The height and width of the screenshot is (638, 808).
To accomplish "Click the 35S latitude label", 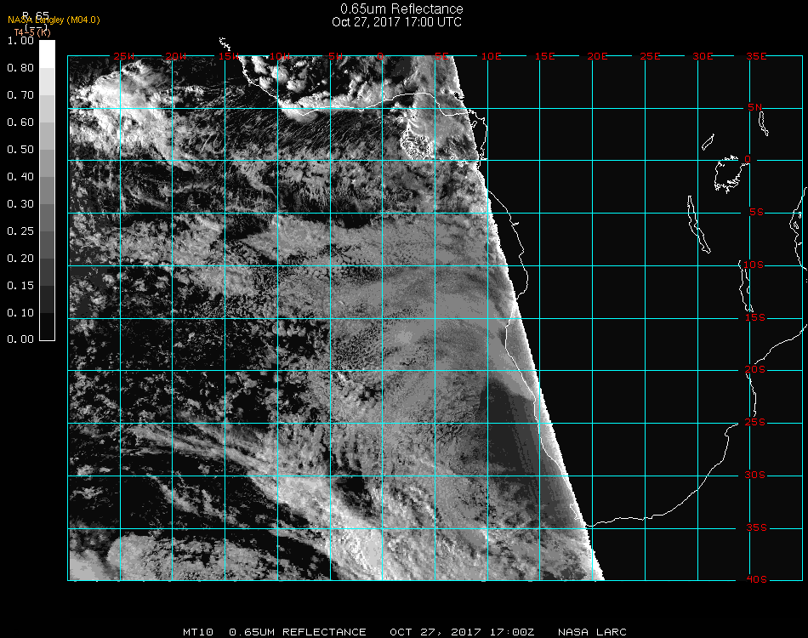I will pyautogui.click(x=756, y=527).
